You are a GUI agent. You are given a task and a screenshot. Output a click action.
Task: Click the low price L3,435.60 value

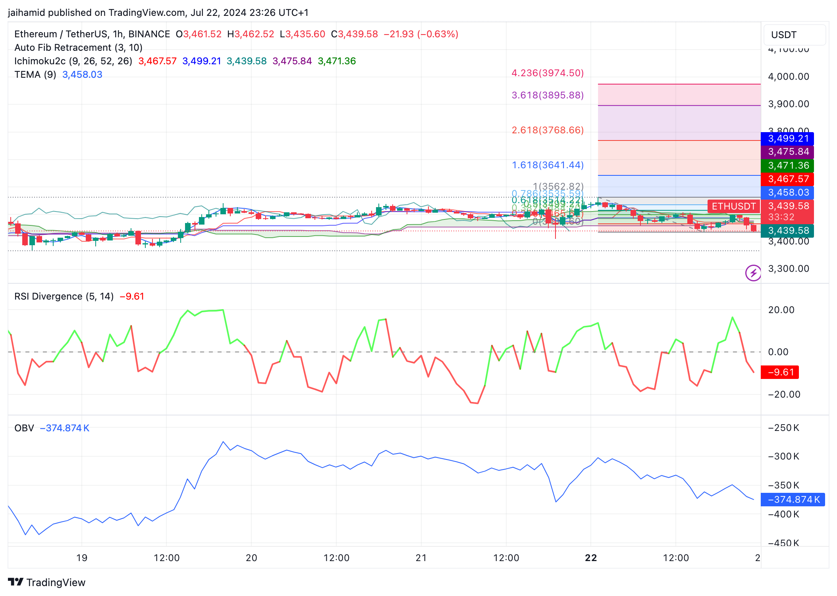pos(303,34)
